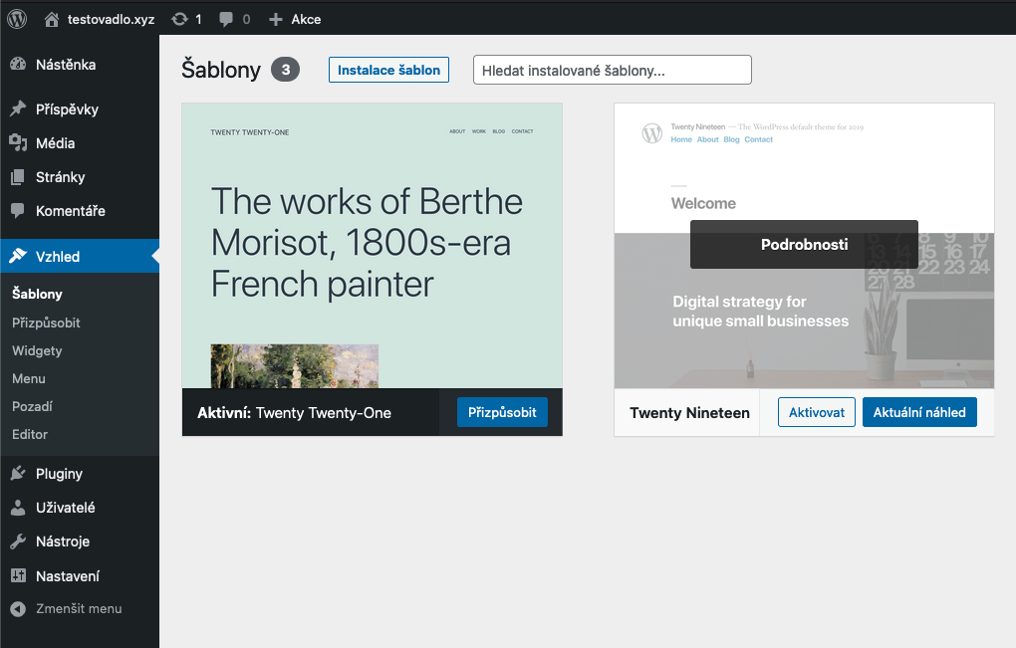Click the home icon beside testovadlo.xyz
1016x648 pixels.
point(52,19)
